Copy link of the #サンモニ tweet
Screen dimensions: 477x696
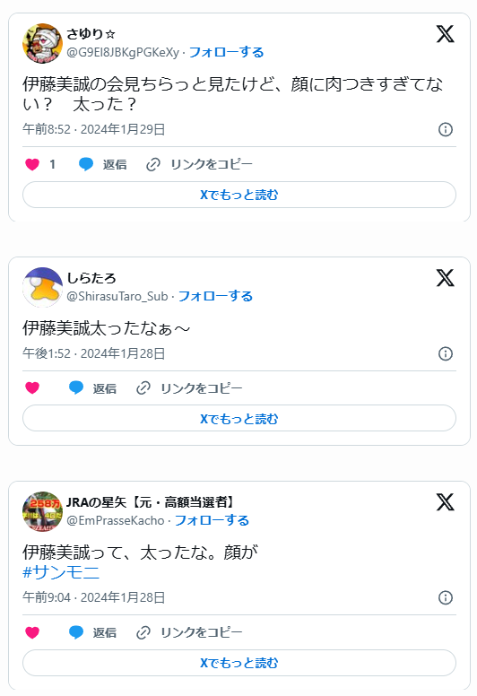189,632
